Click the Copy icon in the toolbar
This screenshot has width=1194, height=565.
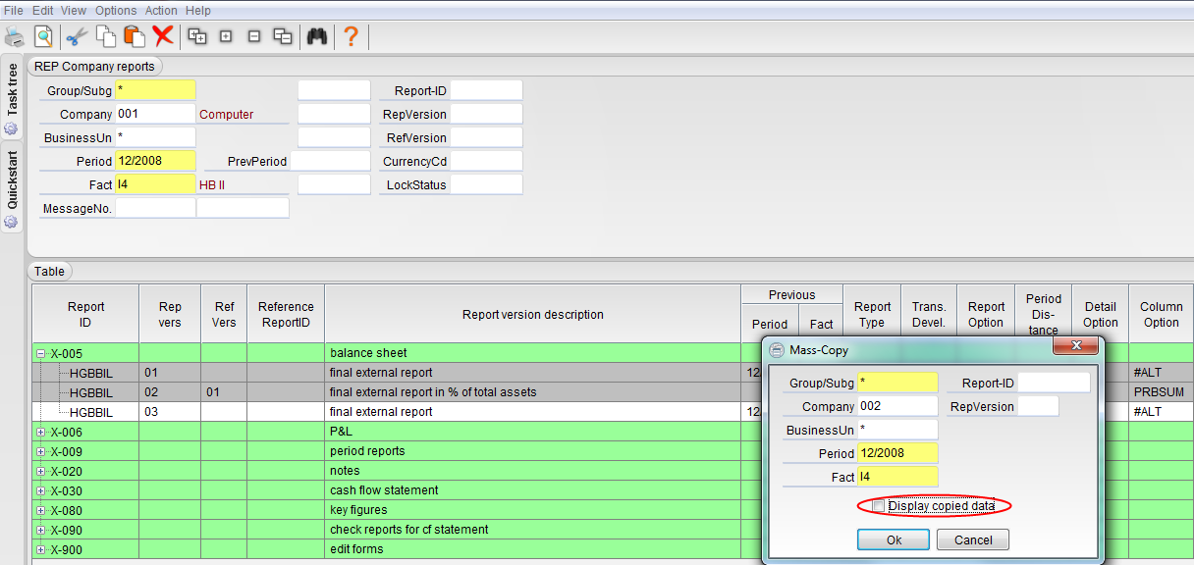(106, 36)
